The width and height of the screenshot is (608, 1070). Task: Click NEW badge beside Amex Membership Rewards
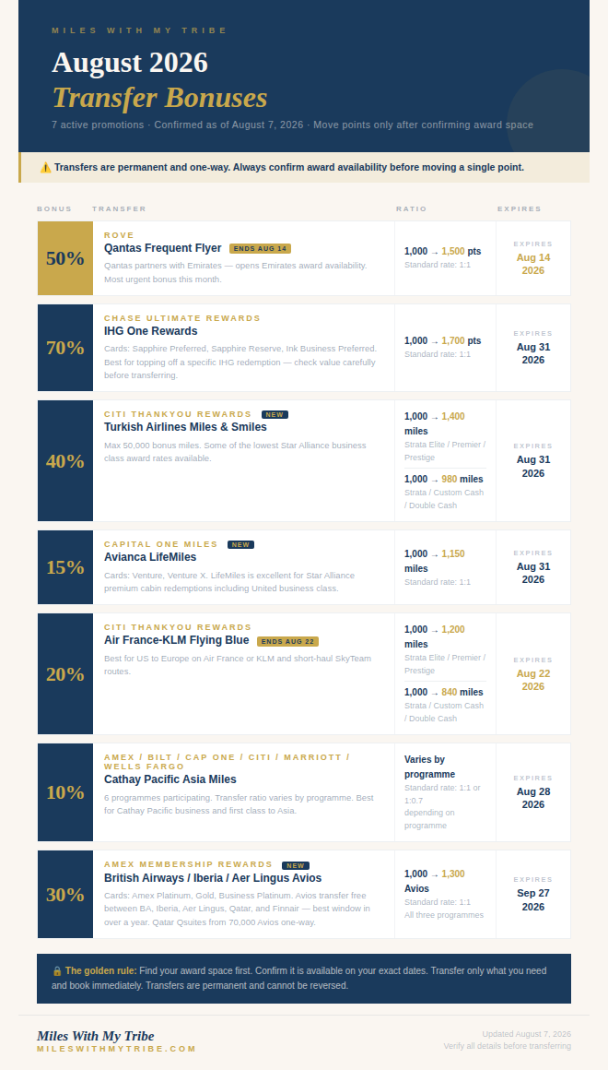coord(295,865)
